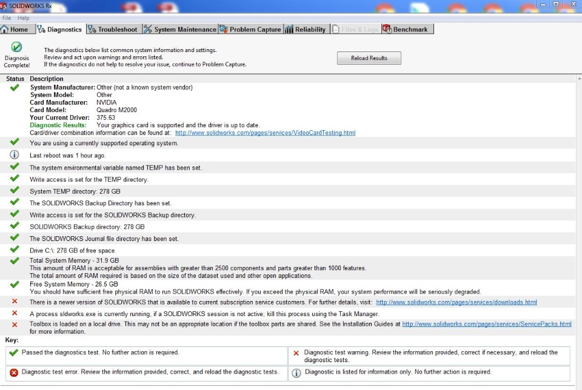582x390 pixels.
Task: Click the Diagnosis Complete checkmark icon
Action: pos(16,47)
